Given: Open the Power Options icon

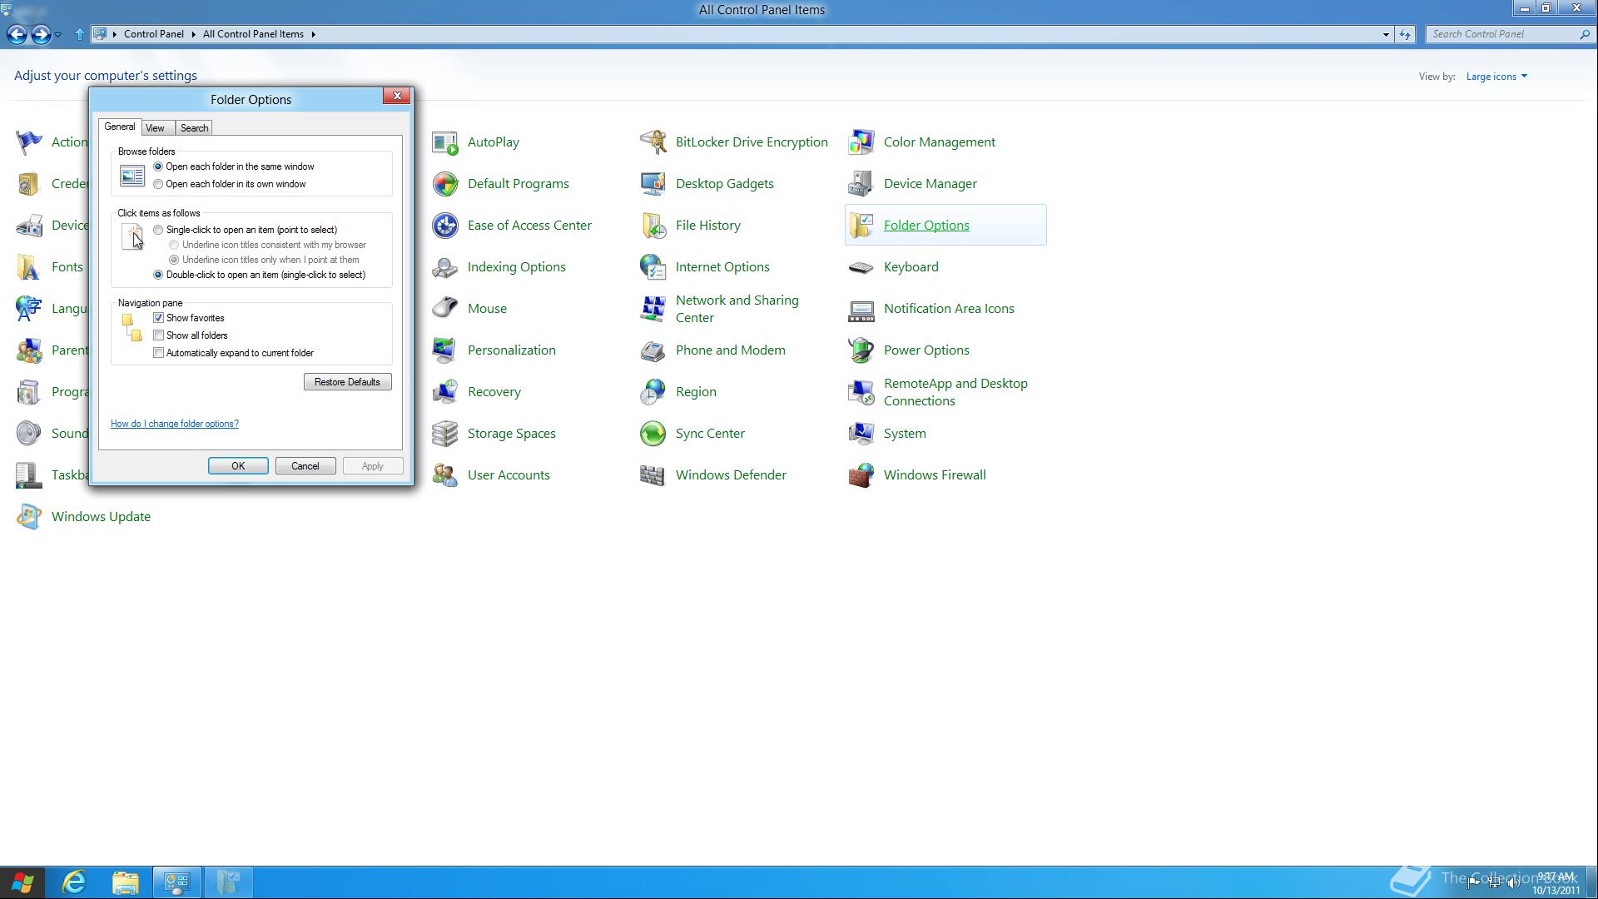Looking at the screenshot, I should [861, 350].
